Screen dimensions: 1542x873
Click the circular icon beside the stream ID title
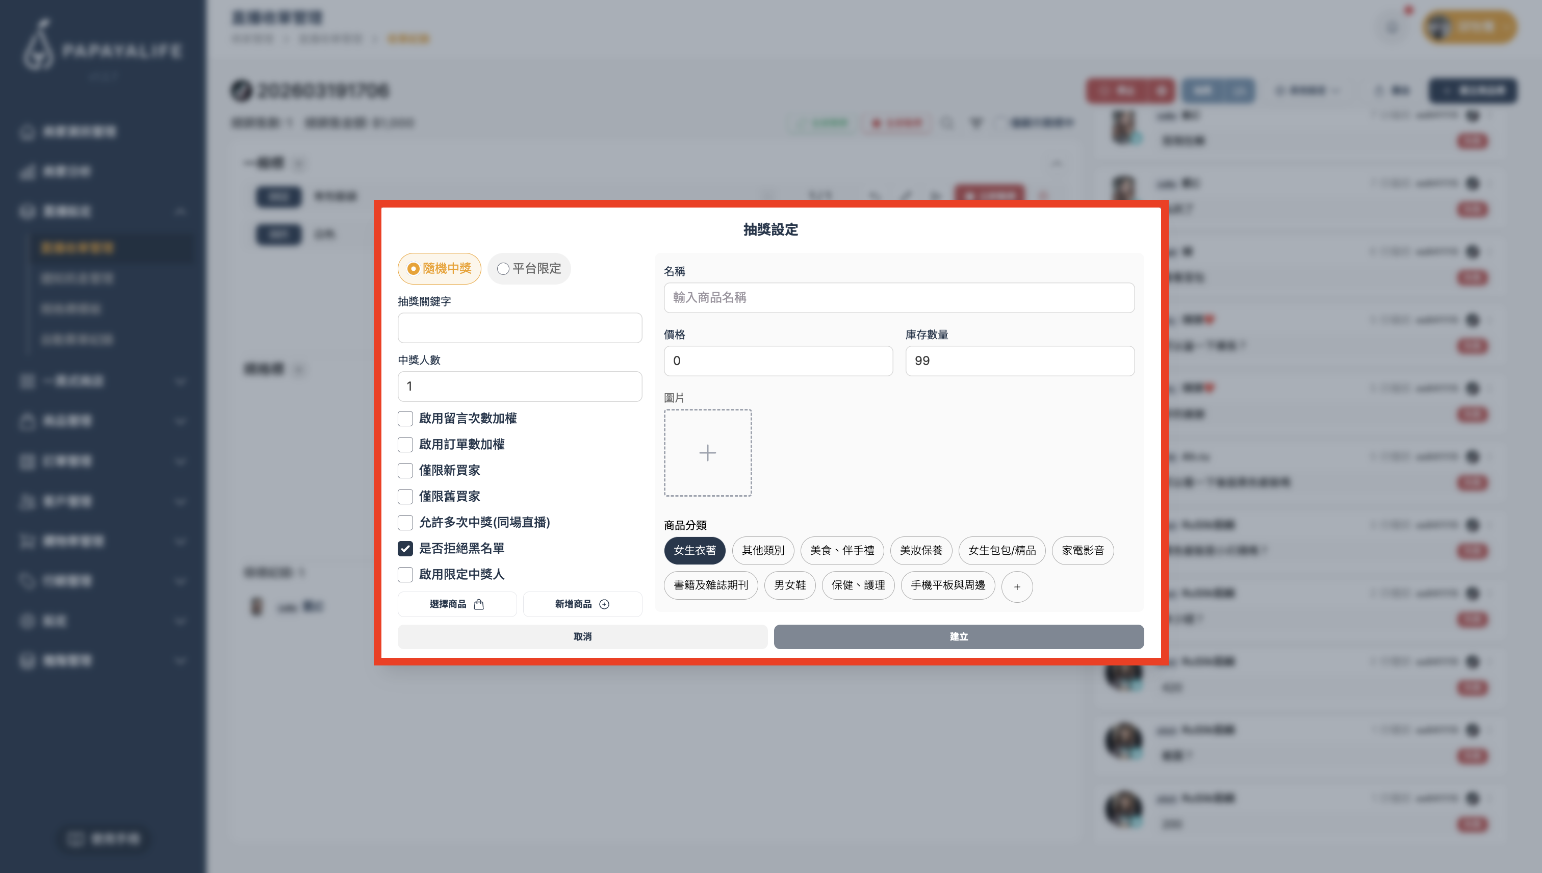click(x=242, y=91)
